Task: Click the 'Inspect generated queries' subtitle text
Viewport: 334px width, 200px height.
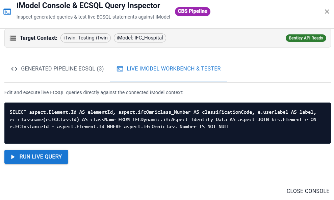Action: (93, 17)
